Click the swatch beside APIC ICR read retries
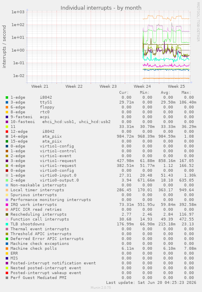This screenshot has width=202, height=292. [7, 210]
